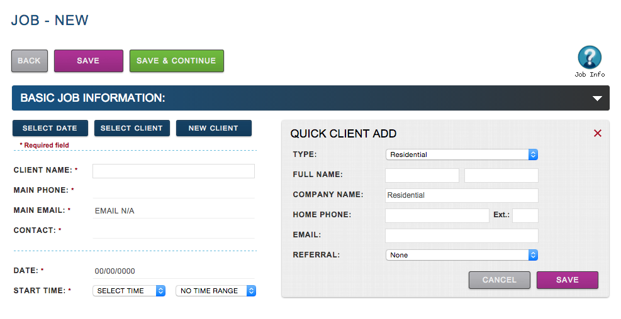621x319 pixels.
Task: Click the Company Name field
Action: coord(461,195)
